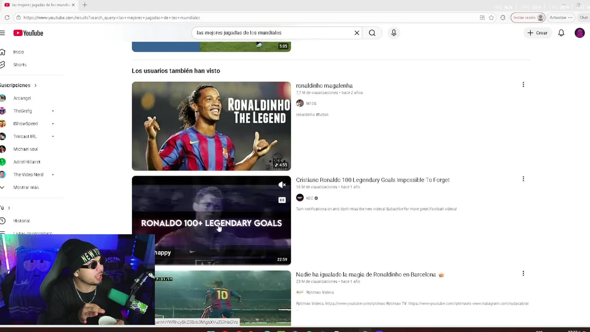Click the '16 M de visualizaciones' text
Image resolution: width=590 pixels, height=332 pixels.
coord(317,187)
